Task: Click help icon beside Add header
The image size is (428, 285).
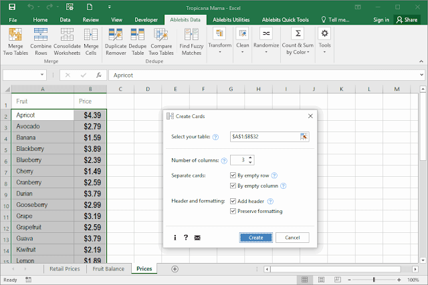Action: [270, 202]
